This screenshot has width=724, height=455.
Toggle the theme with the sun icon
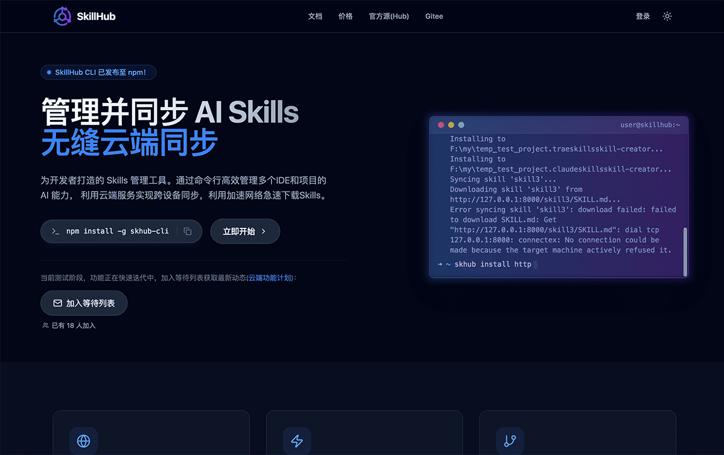[667, 16]
